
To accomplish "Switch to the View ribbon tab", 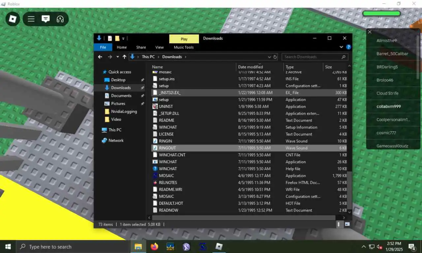I will point(160,47).
